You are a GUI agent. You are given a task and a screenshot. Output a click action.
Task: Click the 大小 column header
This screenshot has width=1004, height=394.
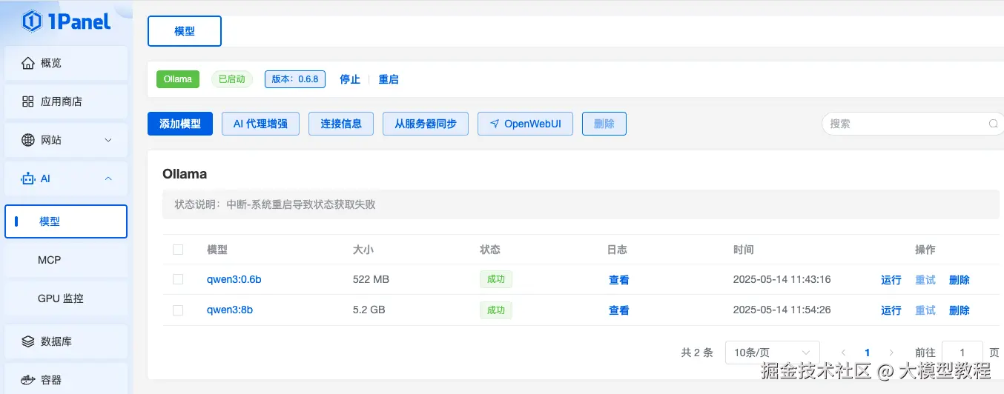363,250
